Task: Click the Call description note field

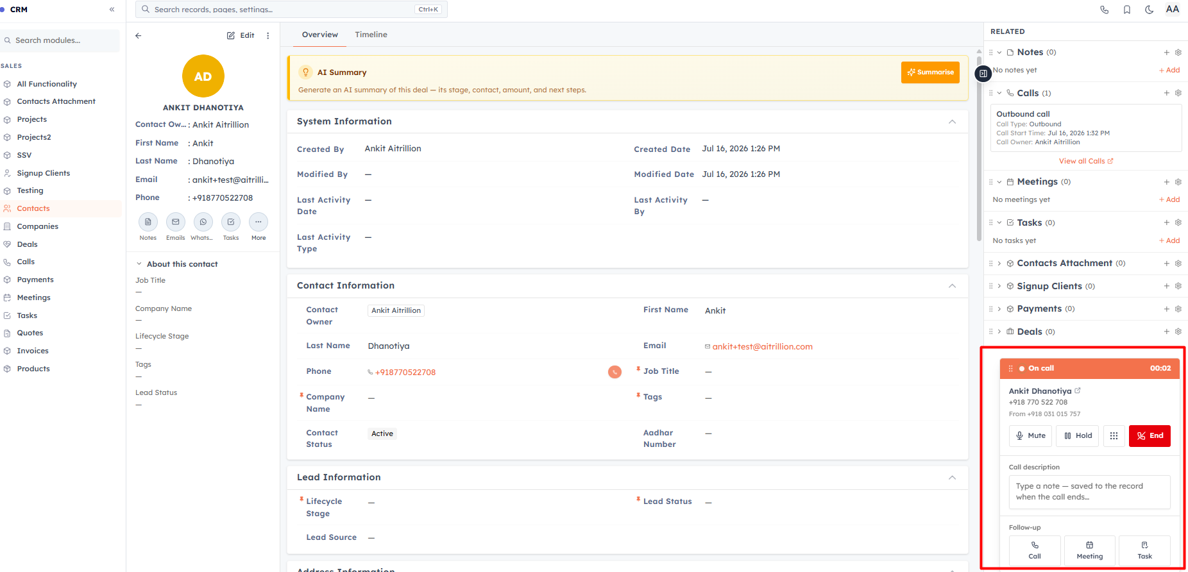Action: 1089,492
